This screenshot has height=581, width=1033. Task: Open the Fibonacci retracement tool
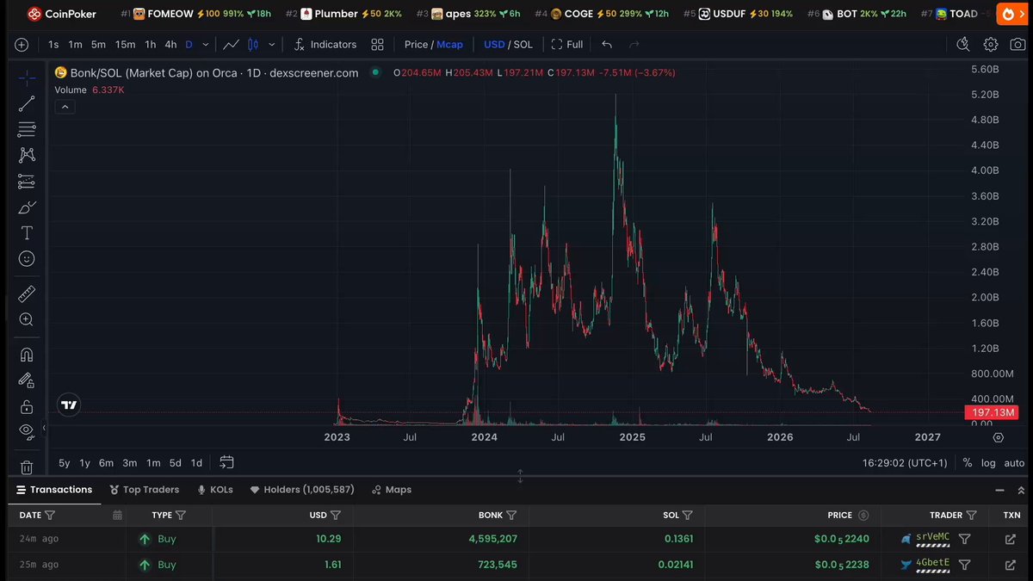[x=27, y=130]
